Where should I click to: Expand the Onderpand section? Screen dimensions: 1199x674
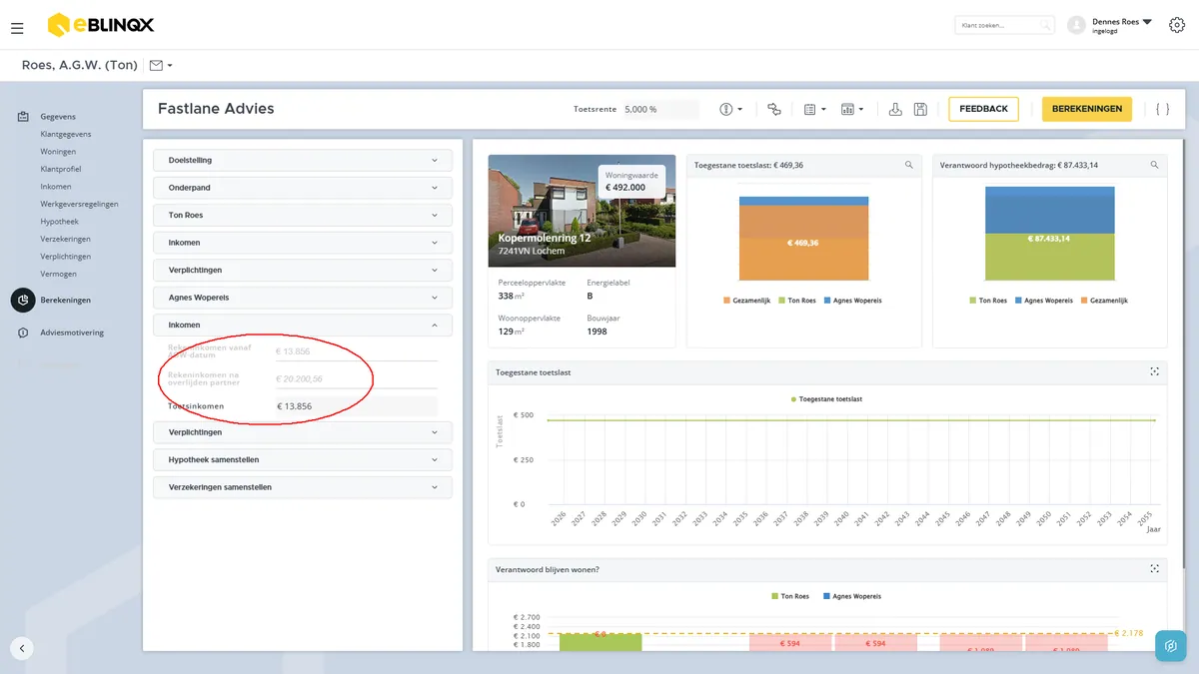tap(303, 188)
